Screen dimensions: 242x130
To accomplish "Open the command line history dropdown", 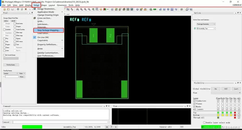I will pyautogui.click(x=108, y=122).
